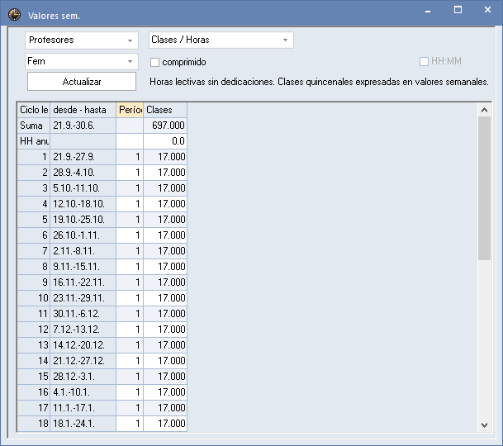Enable the comprimido checkbox
This screenshot has height=446, width=503.
pyautogui.click(x=155, y=62)
